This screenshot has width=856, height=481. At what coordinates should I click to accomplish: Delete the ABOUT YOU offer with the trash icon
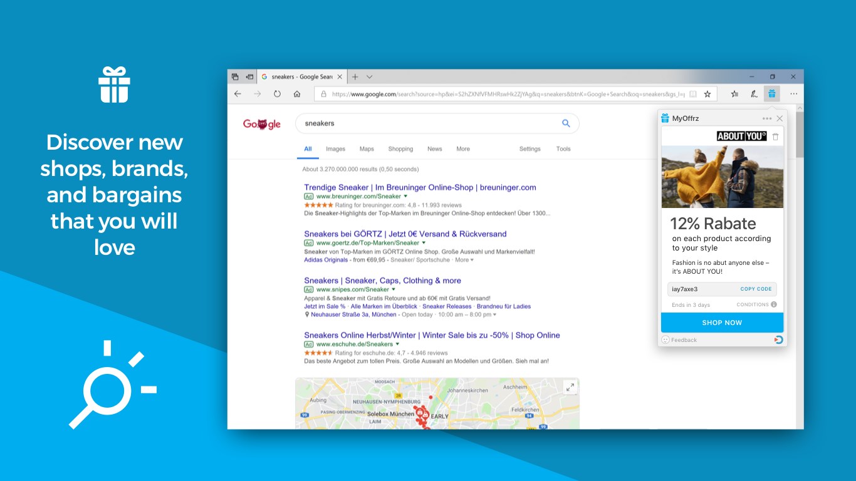775,137
